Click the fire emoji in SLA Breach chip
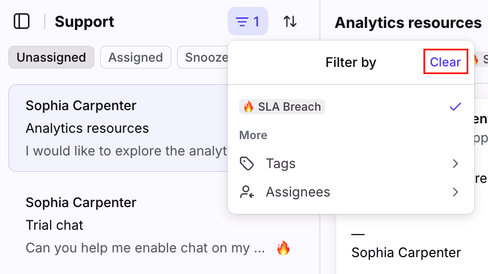The height and width of the screenshot is (274, 488). (248, 107)
